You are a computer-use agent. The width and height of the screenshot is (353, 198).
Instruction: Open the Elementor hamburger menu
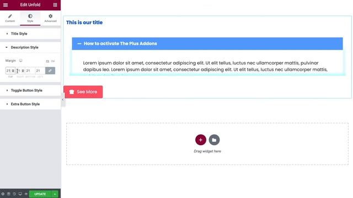click(x=6, y=5)
